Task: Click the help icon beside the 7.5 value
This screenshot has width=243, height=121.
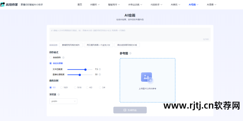Action: (x=100, y=69)
